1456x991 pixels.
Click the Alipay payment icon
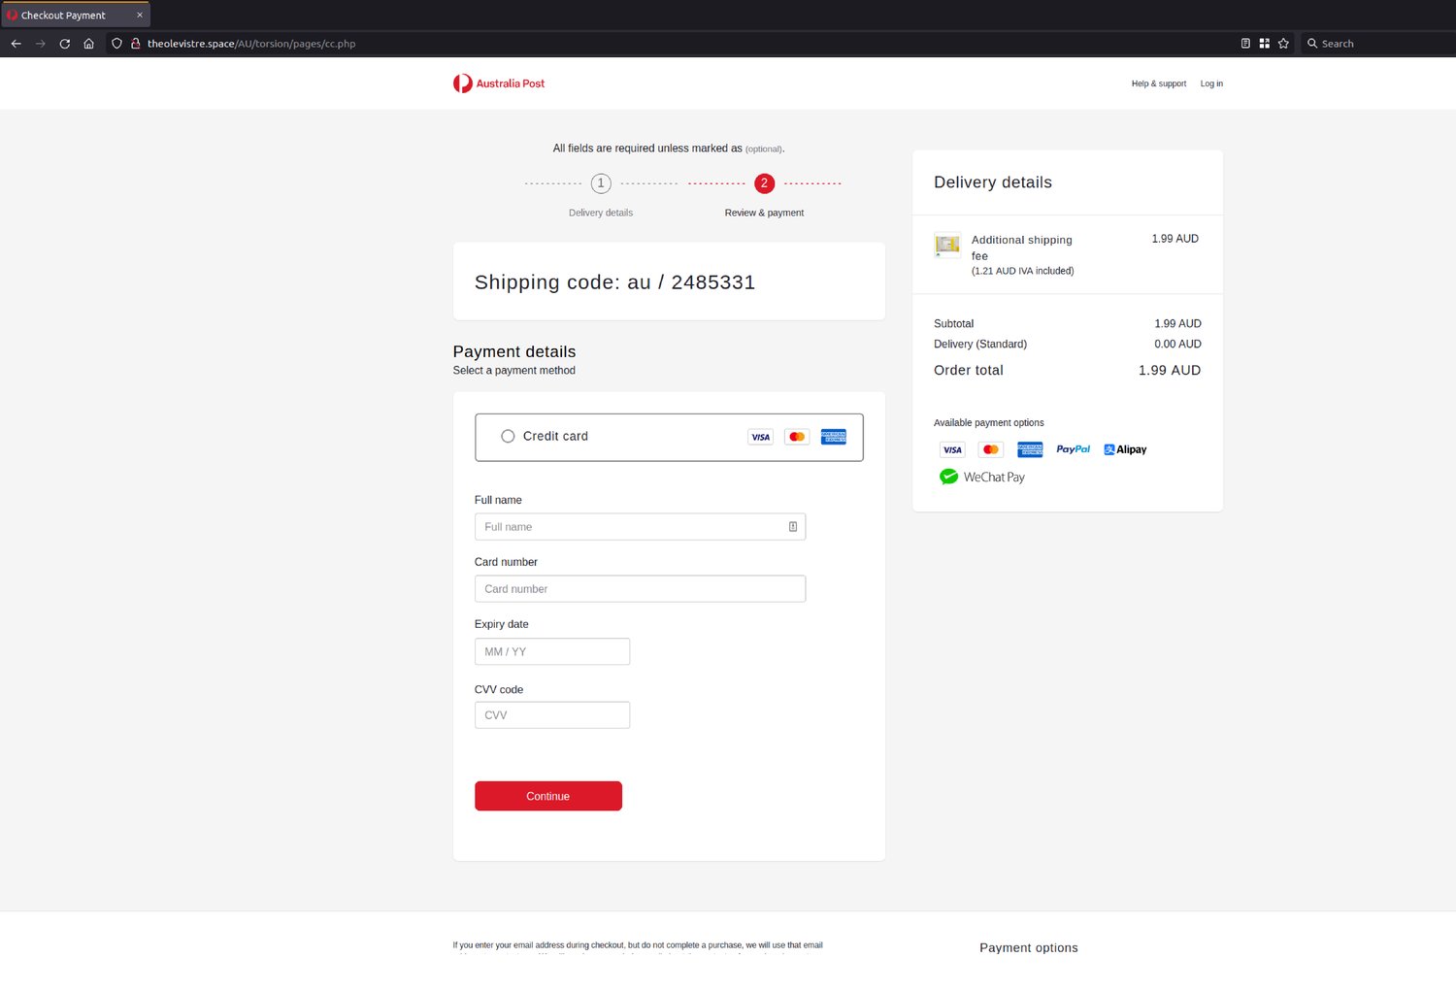pyautogui.click(x=1124, y=449)
